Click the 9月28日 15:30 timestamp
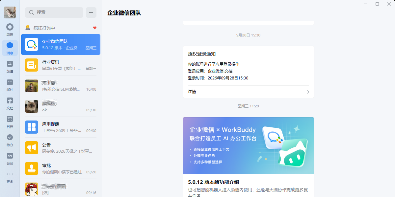This screenshot has height=197, width=395. (249, 35)
